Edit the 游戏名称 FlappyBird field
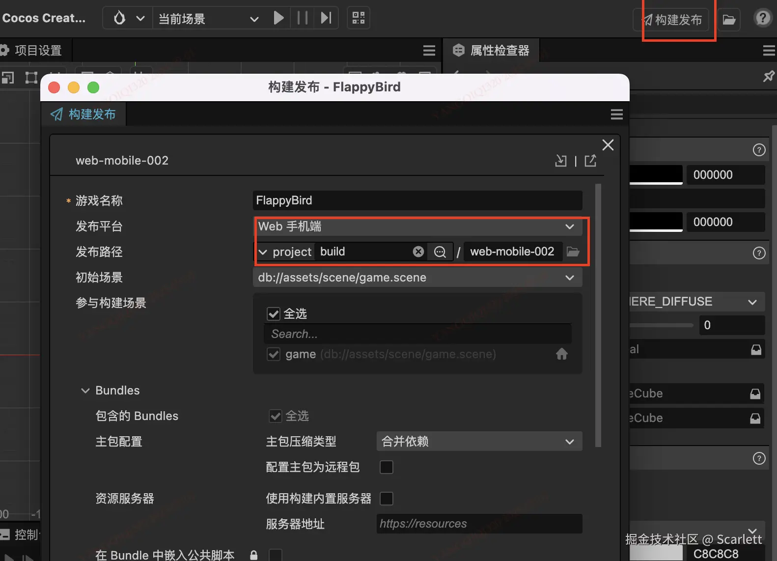Image resolution: width=777 pixels, height=561 pixels. click(417, 200)
